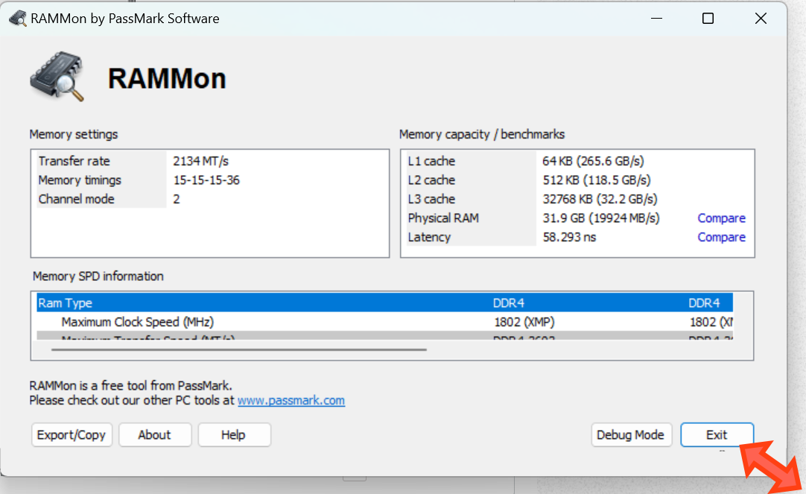This screenshot has width=806, height=494.
Task: Open the www.passmark.com link
Action: click(291, 400)
